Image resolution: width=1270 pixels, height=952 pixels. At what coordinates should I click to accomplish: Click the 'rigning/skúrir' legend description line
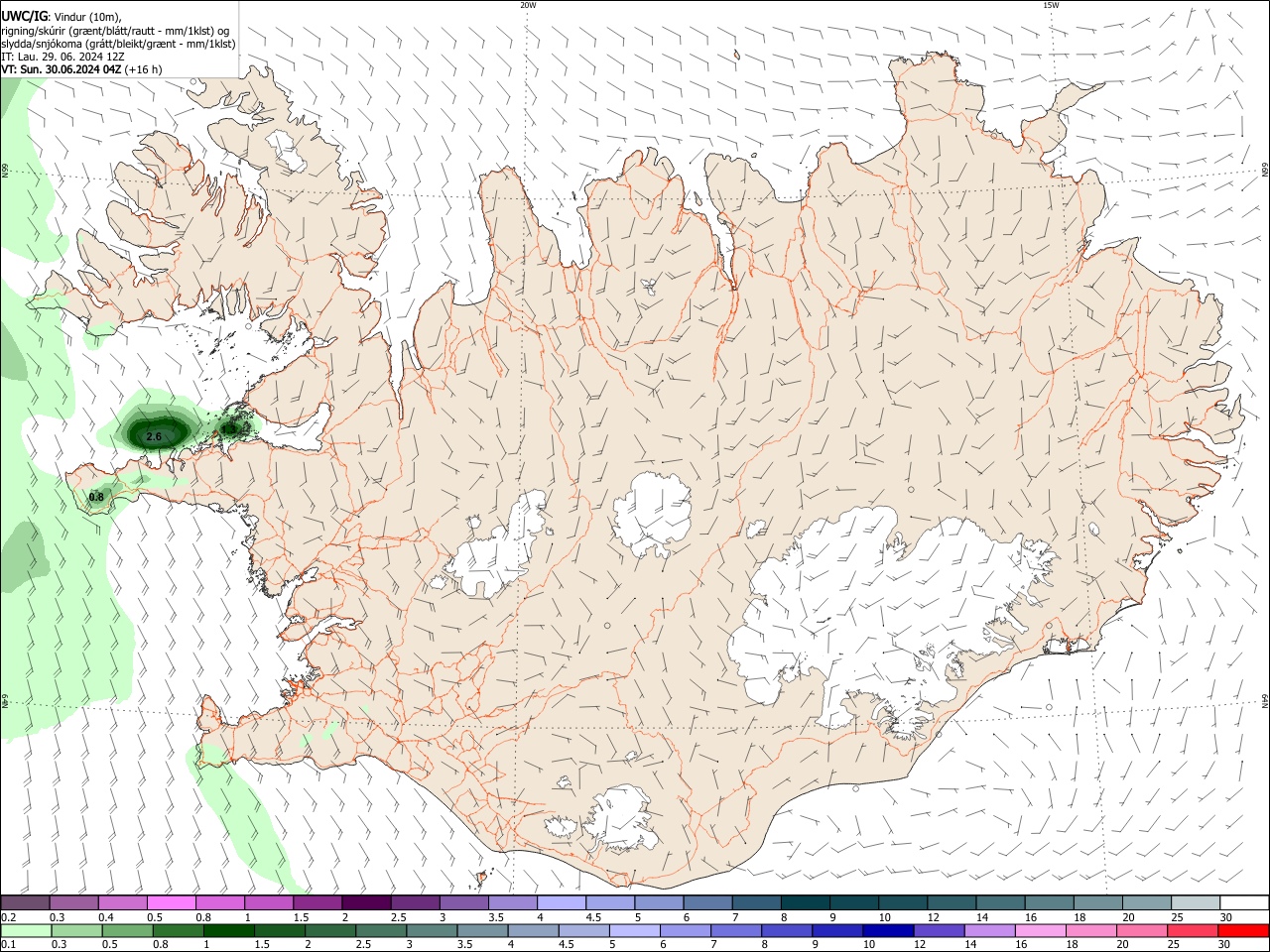pyautogui.click(x=115, y=31)
